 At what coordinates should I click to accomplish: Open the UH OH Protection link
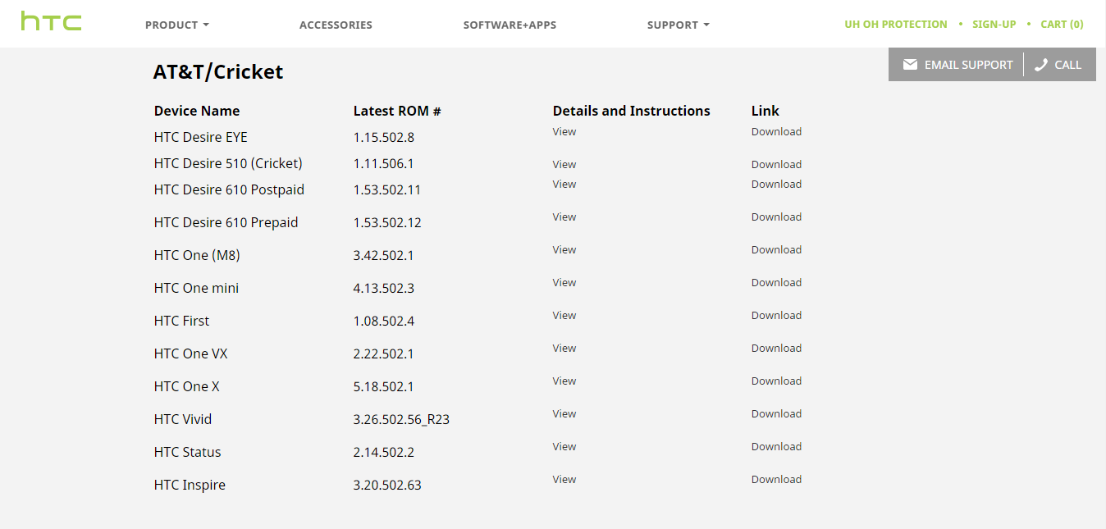(x=896, y=25)
